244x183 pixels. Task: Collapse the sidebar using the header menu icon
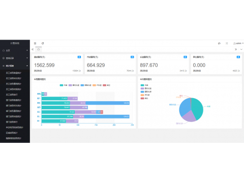pyautogui.click(x=35, y=43)
